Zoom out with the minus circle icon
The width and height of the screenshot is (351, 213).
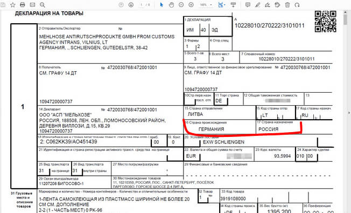point(181,5)
